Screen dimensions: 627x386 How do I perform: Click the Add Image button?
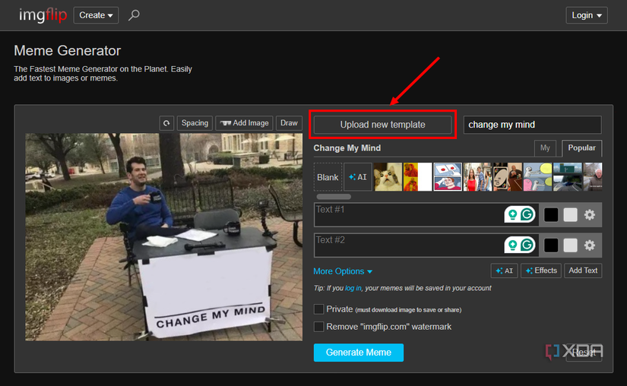[244, 123]
